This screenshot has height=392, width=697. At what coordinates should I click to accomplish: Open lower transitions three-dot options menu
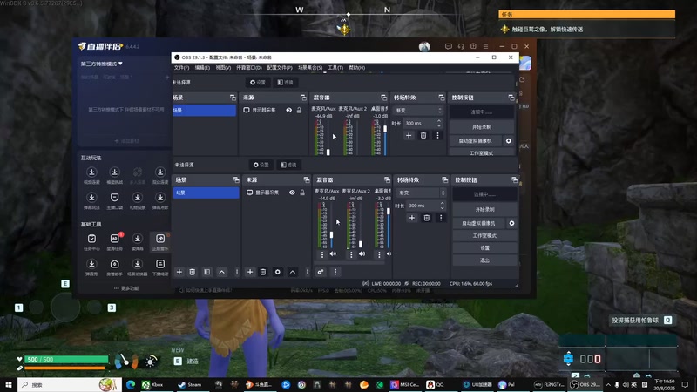click(x=441, y=218)
